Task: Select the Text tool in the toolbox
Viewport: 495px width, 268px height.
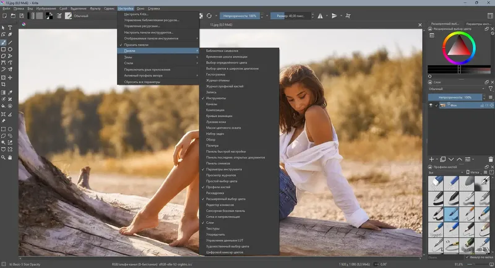Action: coord(10,28)
